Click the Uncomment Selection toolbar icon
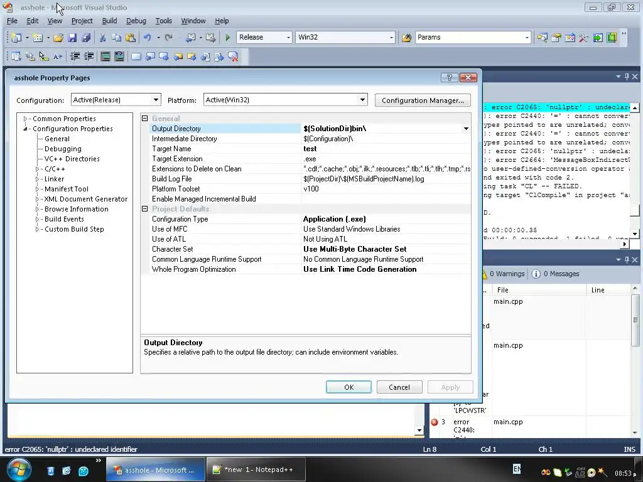 (x=119, y=56)
